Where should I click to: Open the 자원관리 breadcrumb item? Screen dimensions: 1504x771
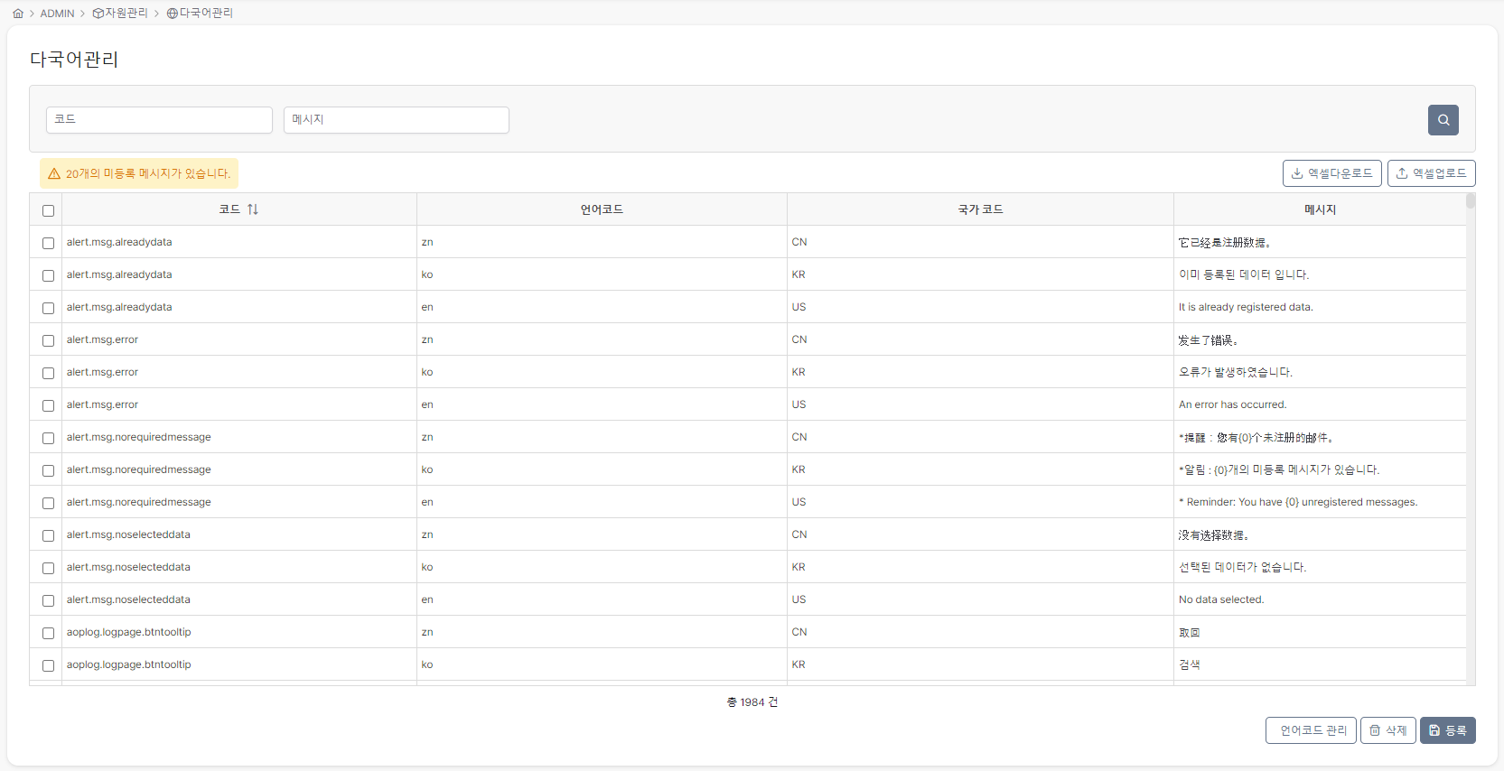[x=120, y=14]
